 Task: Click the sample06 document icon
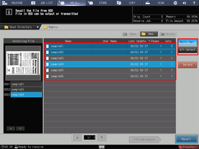point(47,76)
